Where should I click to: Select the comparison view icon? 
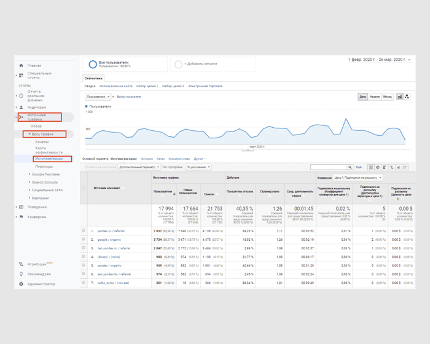coord(392,167)
